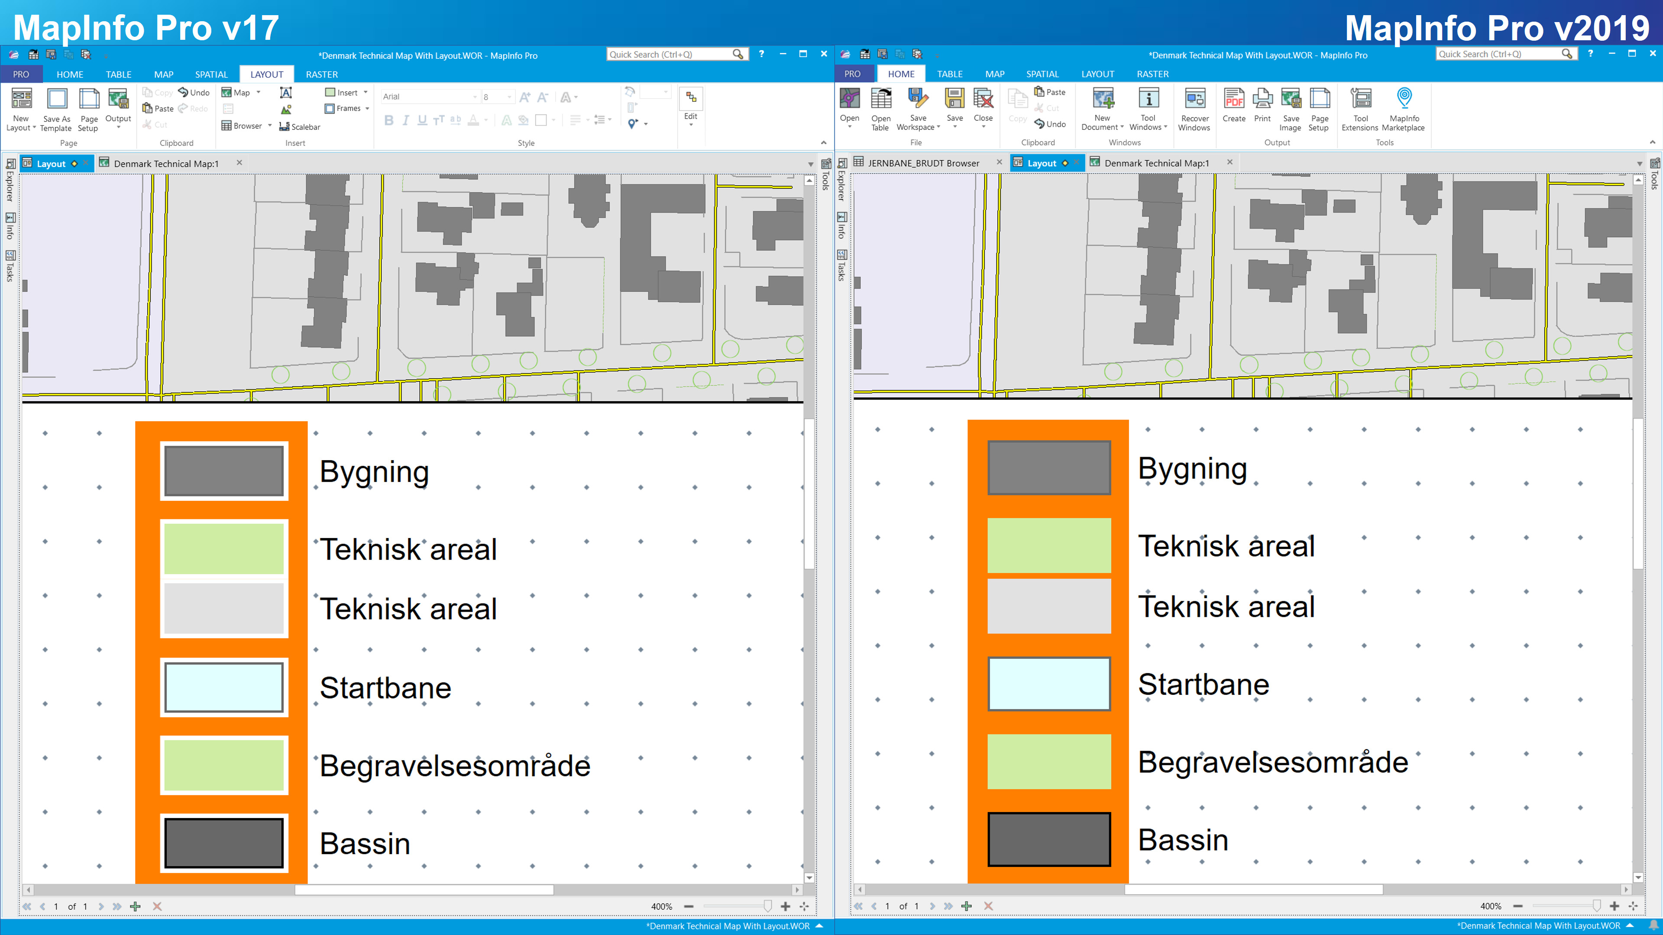Toggle Bold text formatting in Style group
Viewport: 1663px width, 935px height.
pyautogui.click(x=388, y=120)
